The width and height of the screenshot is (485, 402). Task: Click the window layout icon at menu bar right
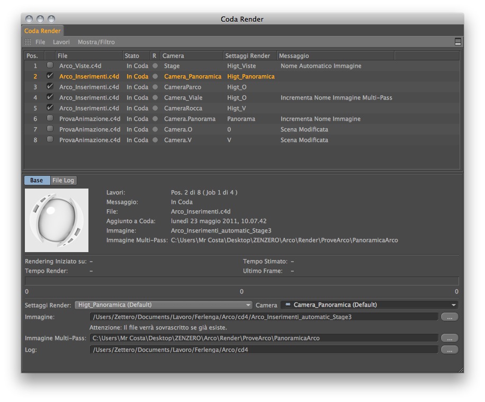point(458,42)
